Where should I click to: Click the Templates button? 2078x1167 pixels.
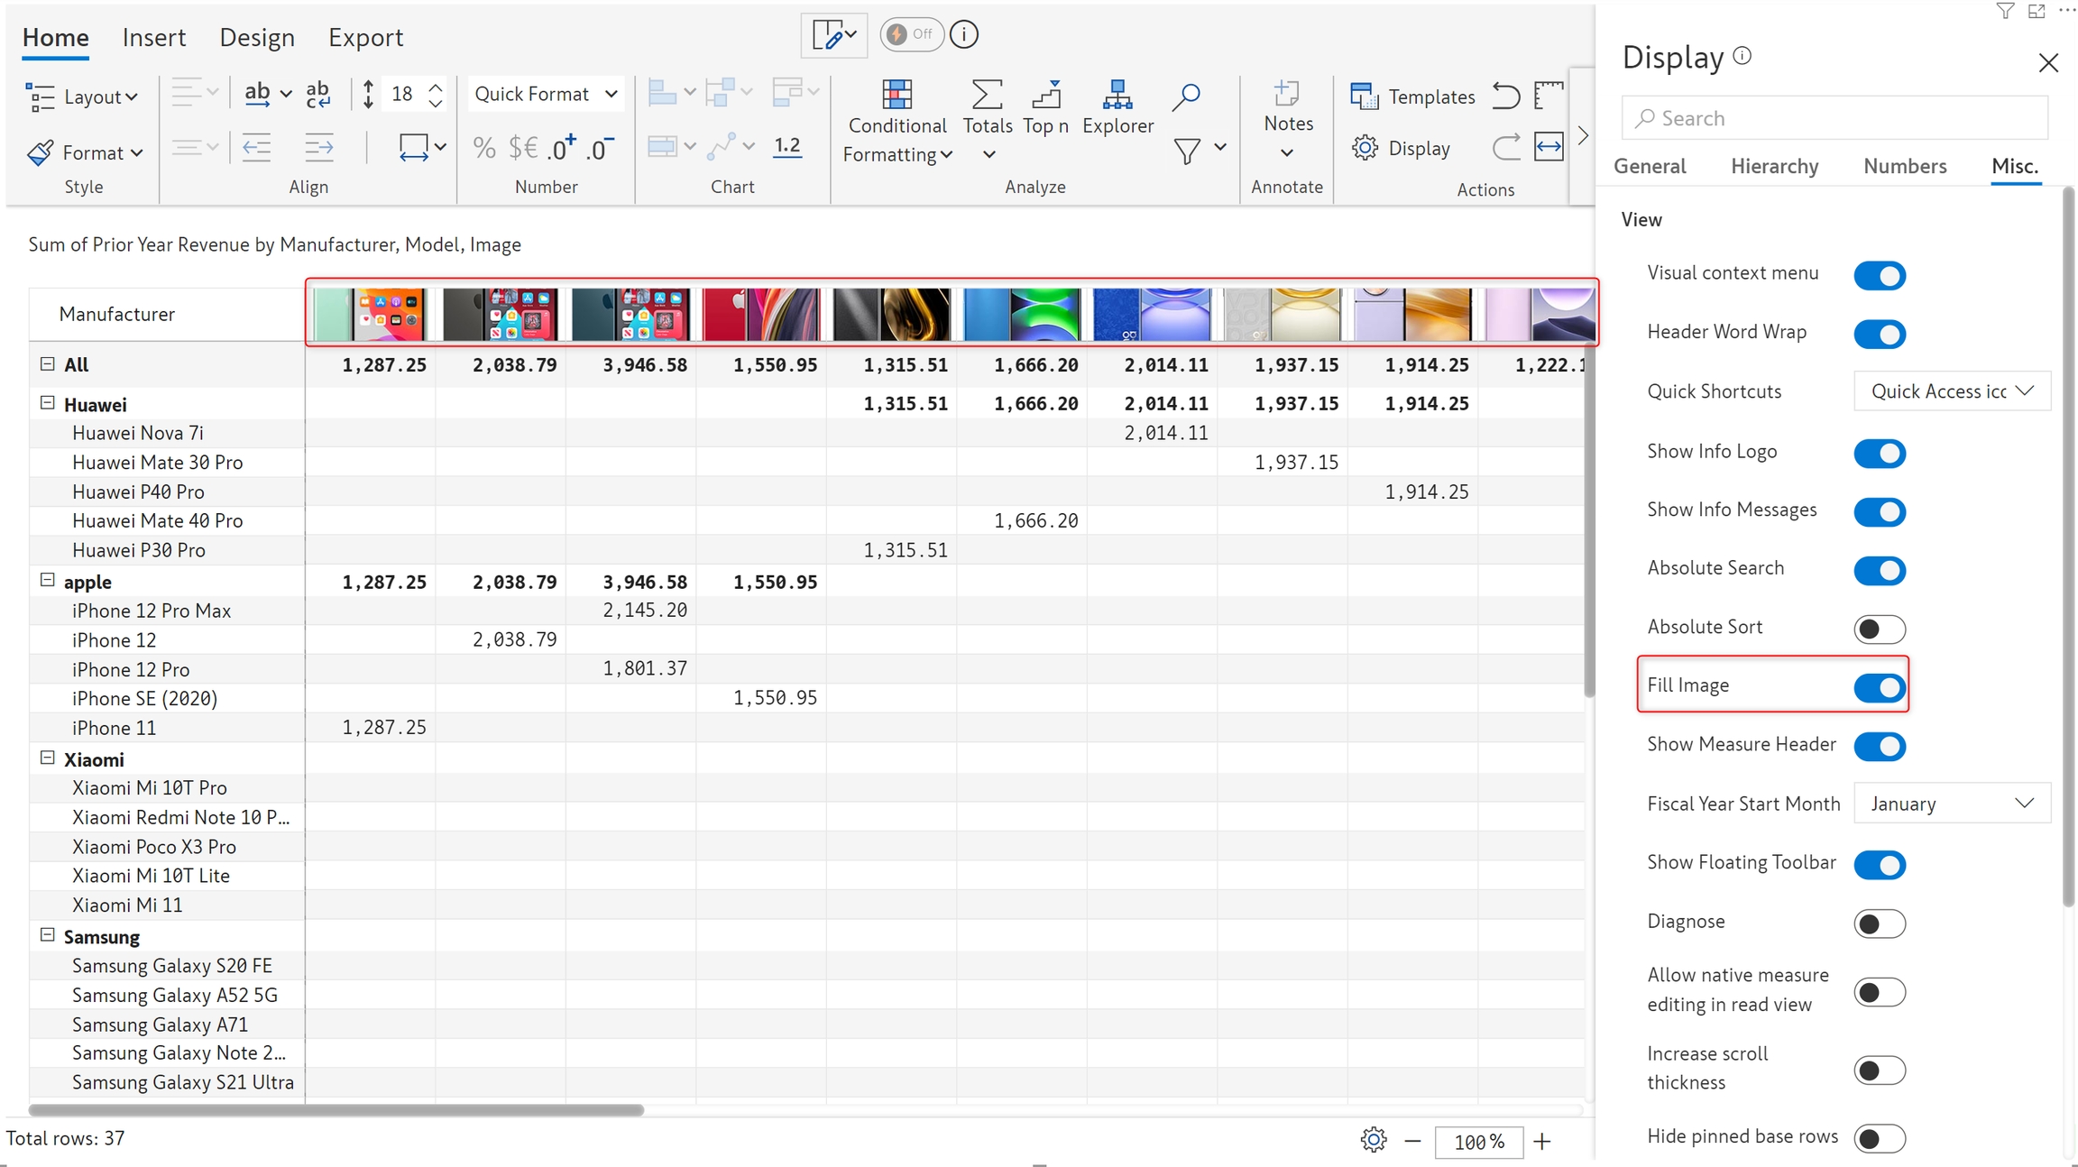pos(1412,96)
